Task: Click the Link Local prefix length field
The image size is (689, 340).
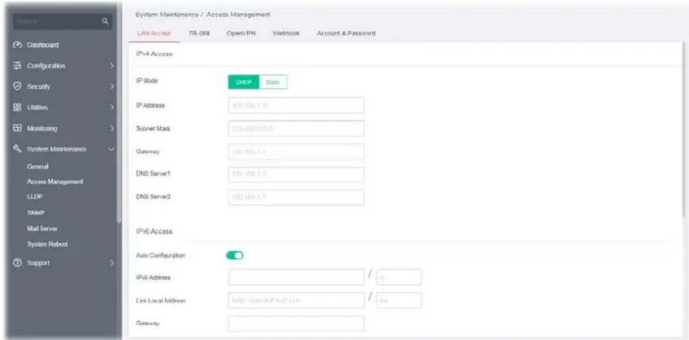Action: pos(399,300)
